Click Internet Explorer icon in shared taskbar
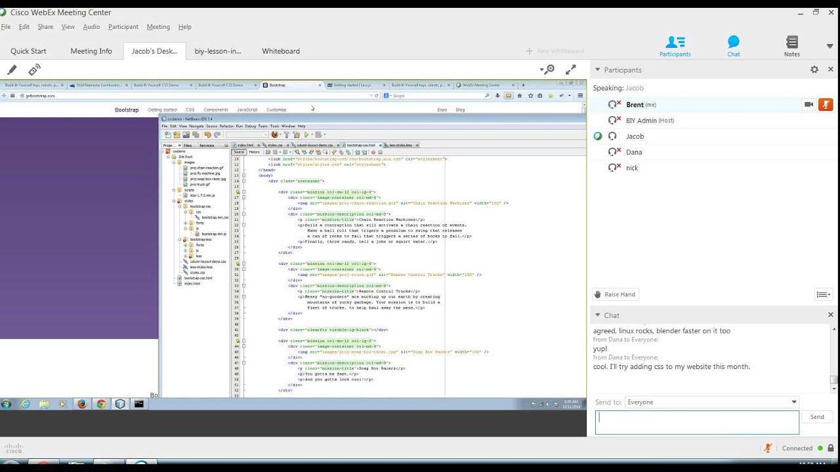The width and height of the screenshot is (840, 472). (x=25, y=404)
